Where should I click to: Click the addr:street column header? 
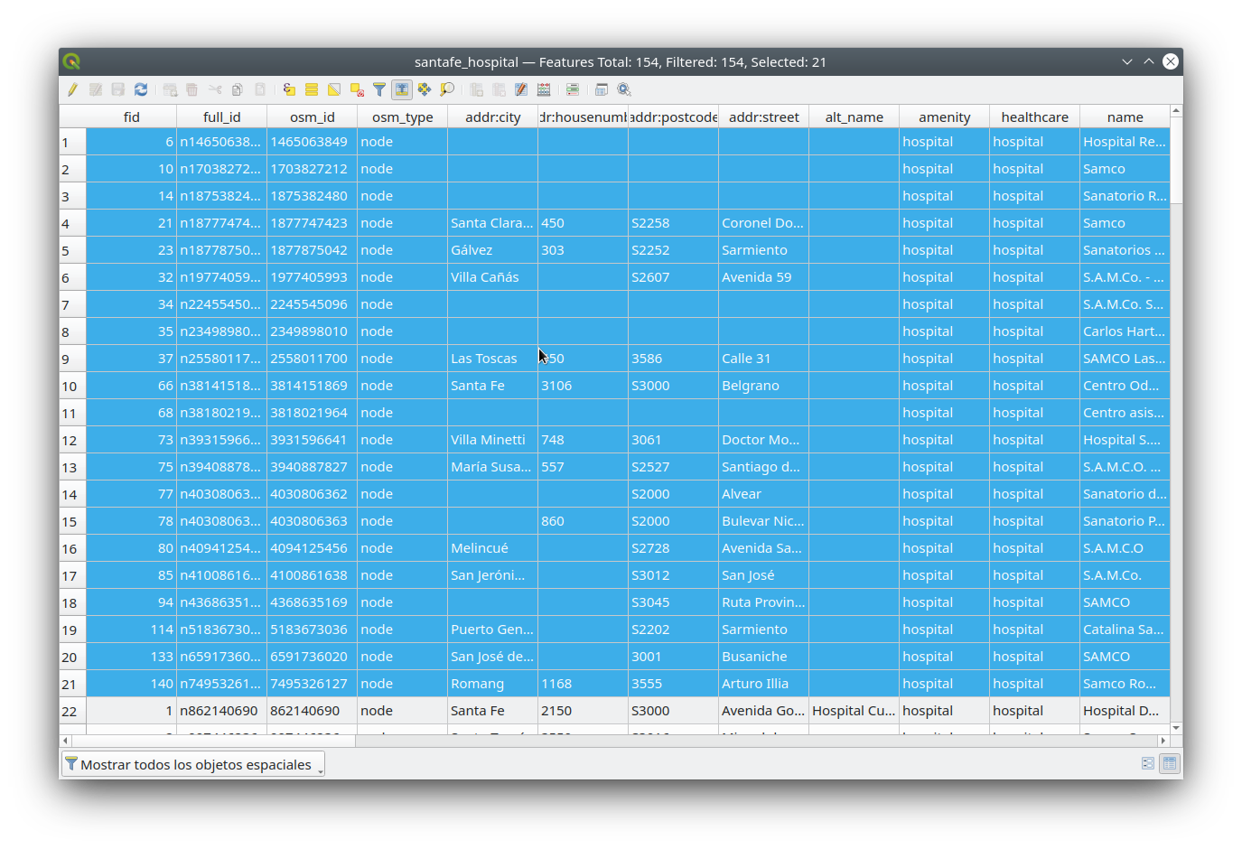click(764, 117)
